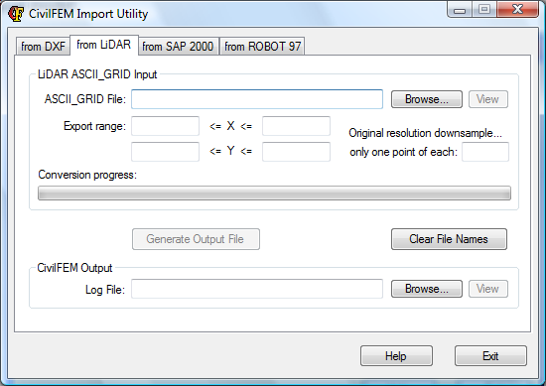This screenshot has height=386, width=546.
Task: Maximize the CivilFEM Import Utility window
Action: pos(484,10)
